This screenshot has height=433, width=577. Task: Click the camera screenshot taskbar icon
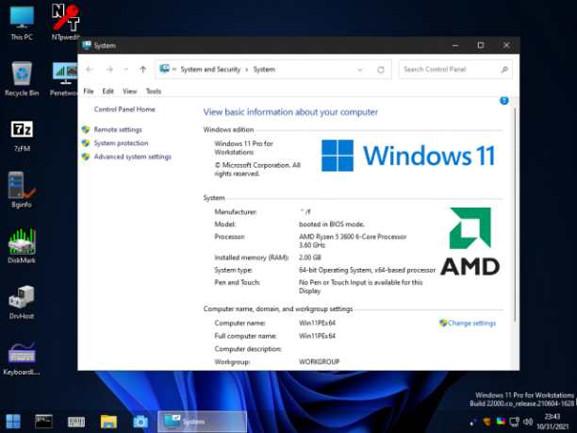click(140, 422)
